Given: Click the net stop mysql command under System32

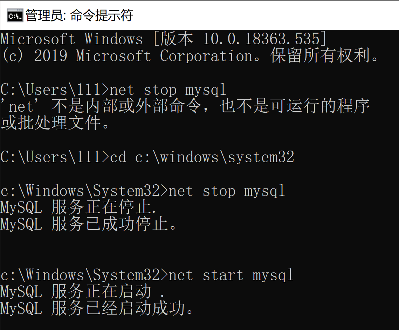Looking at the screenshot, I should click(x=227, y=191).
